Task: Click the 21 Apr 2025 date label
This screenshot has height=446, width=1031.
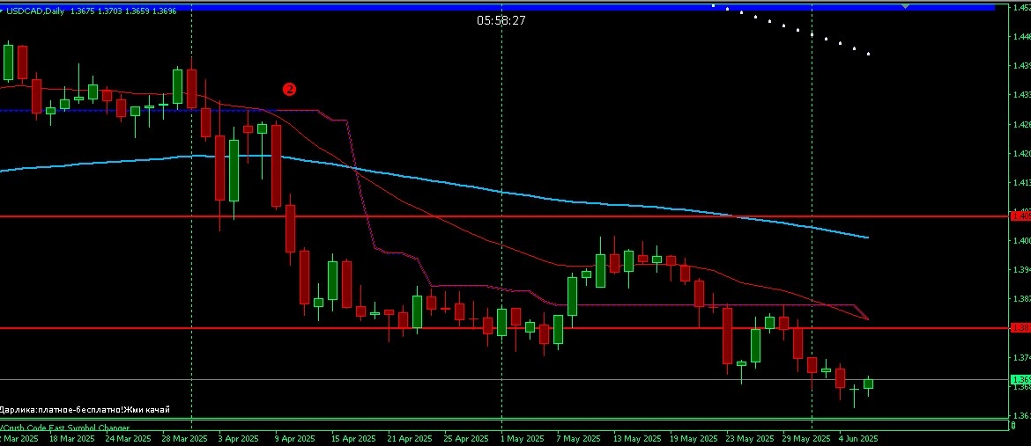Action: point(409,438)
